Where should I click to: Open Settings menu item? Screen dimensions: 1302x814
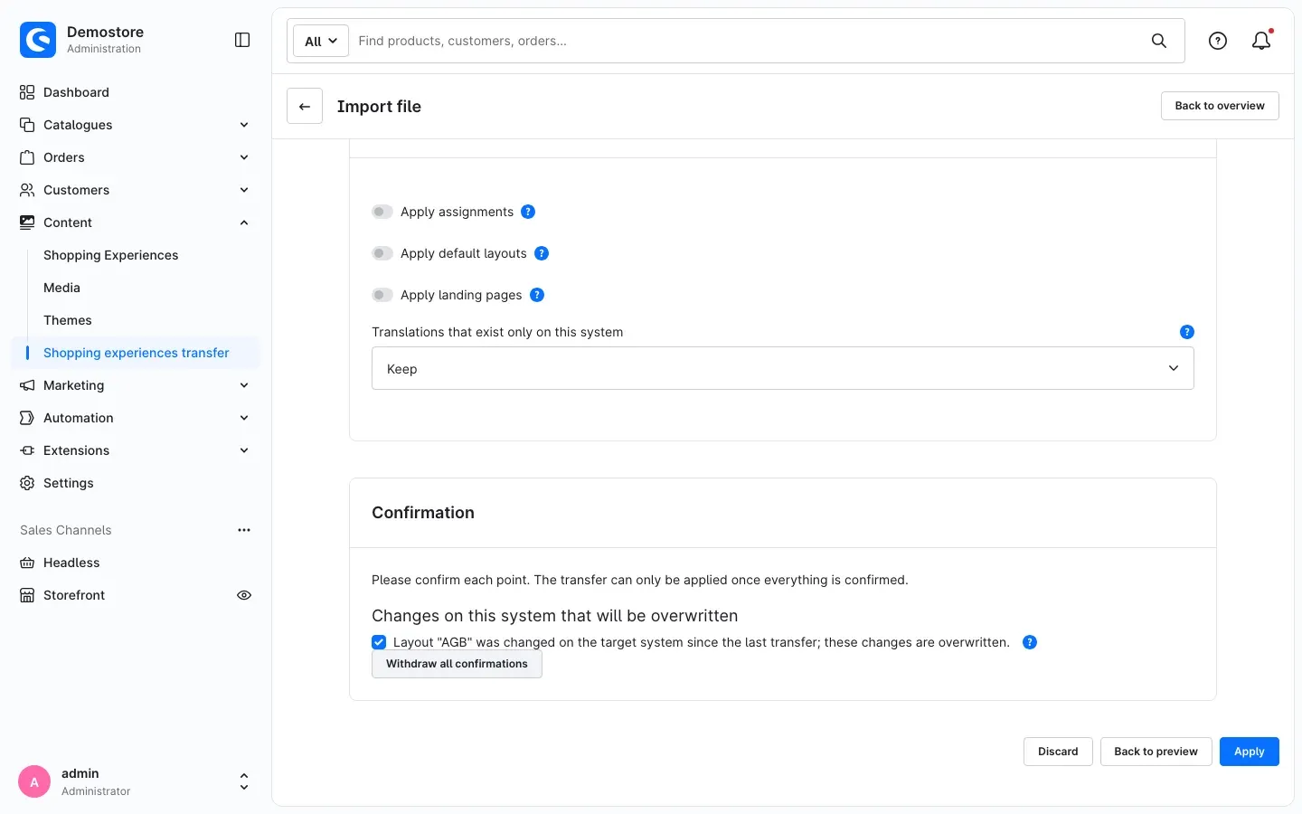coord(69,483)
